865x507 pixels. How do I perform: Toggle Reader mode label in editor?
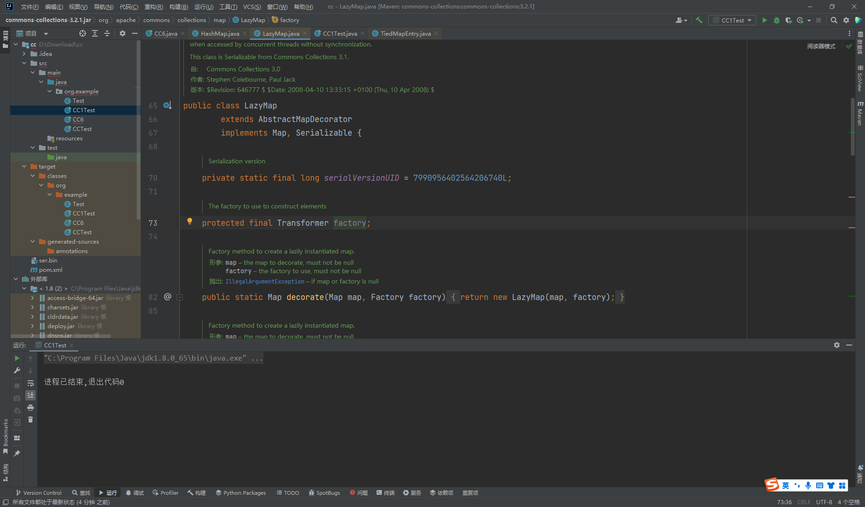(821, 46)
